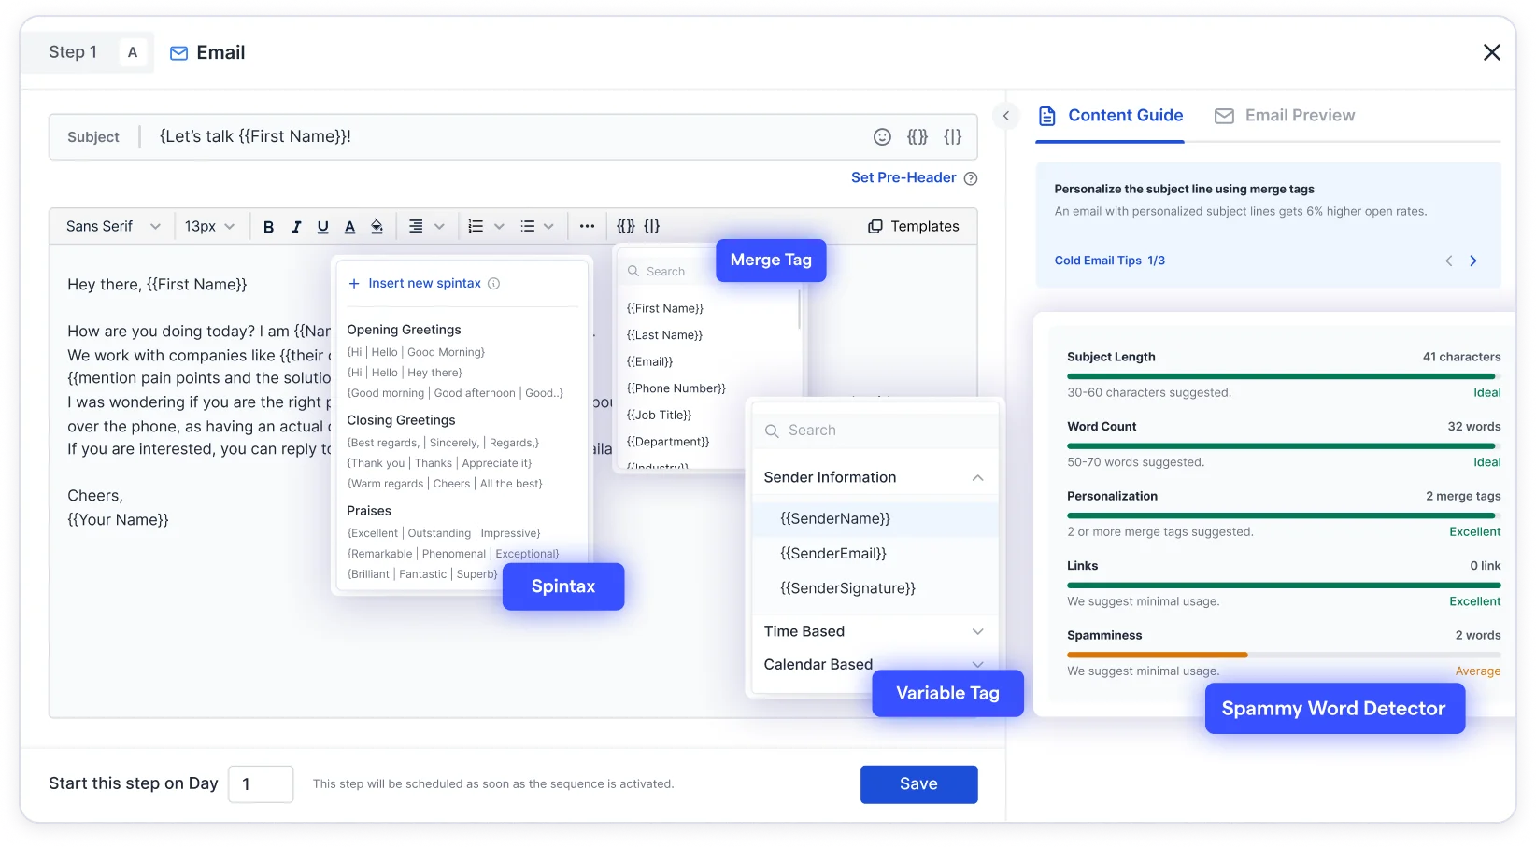The height and width of the screenshot is (847, 1536).
Task: Toggle italic text formatting
Action: point(296,227)
